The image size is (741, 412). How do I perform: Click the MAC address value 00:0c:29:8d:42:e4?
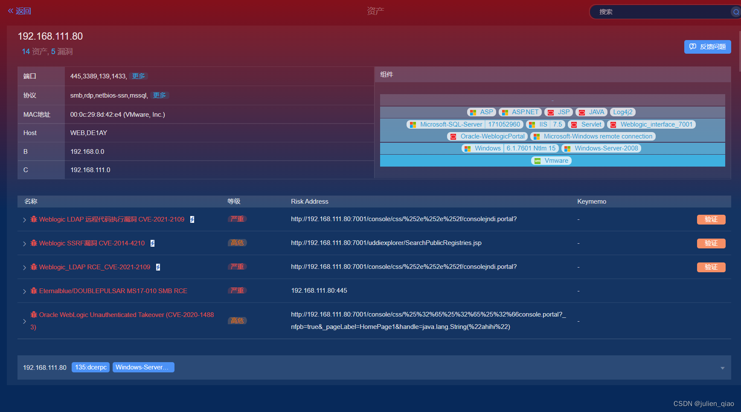118,115
